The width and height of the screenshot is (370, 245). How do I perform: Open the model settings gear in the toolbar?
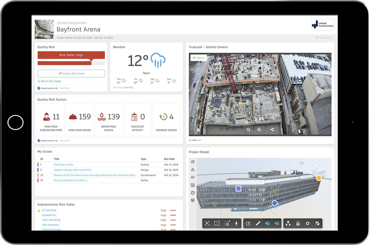tap(308, 223)
